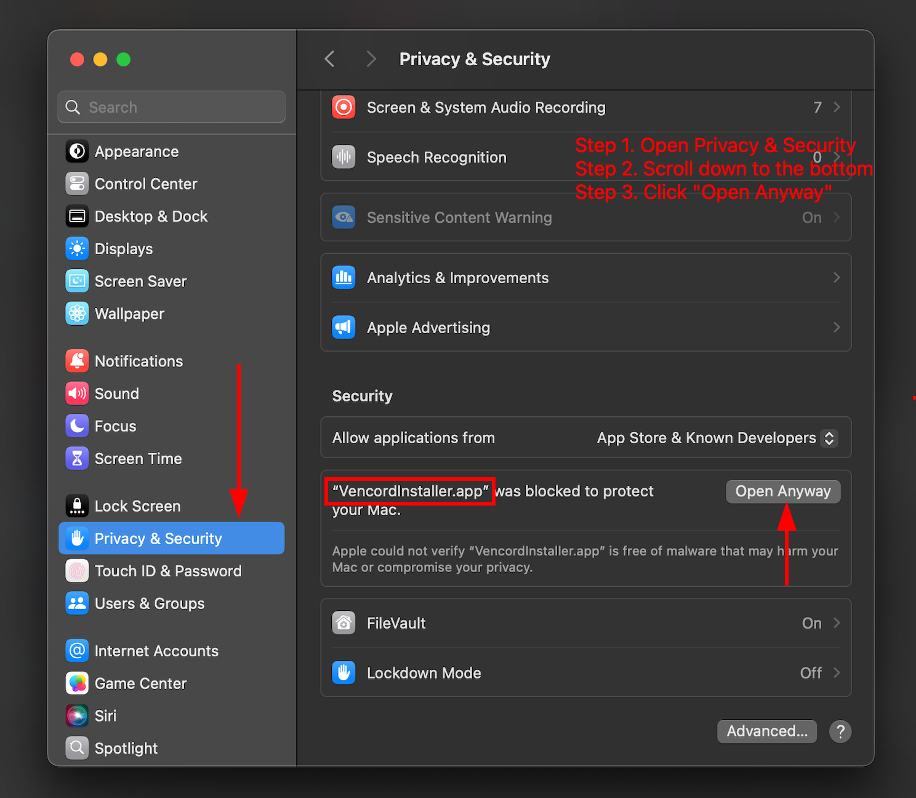Open the Wallpaper icon in sidebar
916x798 pixels.
77,314
